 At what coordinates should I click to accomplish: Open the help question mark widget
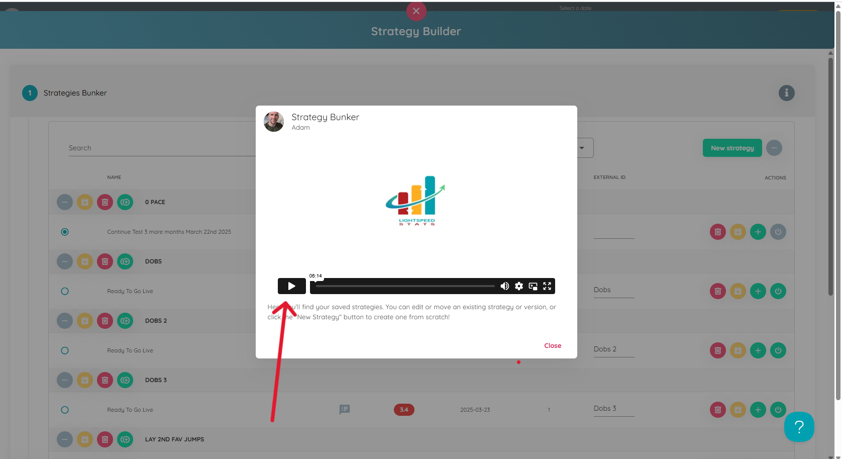click(x=799, y=427)
